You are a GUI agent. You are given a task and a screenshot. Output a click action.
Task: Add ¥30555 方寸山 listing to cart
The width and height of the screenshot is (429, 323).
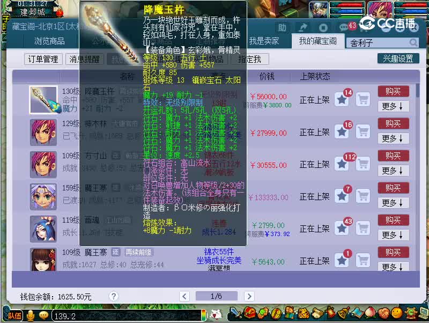363,164
